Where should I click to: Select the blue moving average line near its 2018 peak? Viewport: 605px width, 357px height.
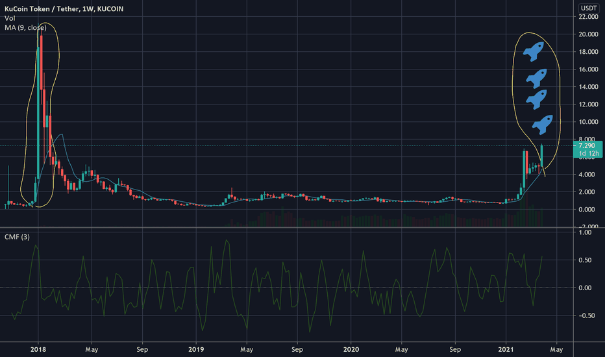[60, 135]
